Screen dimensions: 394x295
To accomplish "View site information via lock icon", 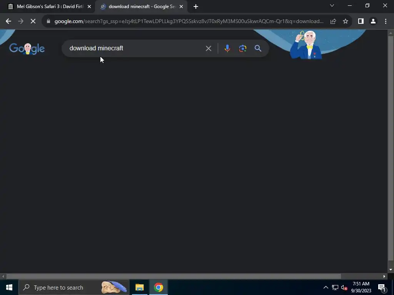I will [48, 22].
